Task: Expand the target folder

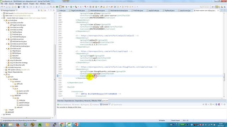Action: pos(4,110)
